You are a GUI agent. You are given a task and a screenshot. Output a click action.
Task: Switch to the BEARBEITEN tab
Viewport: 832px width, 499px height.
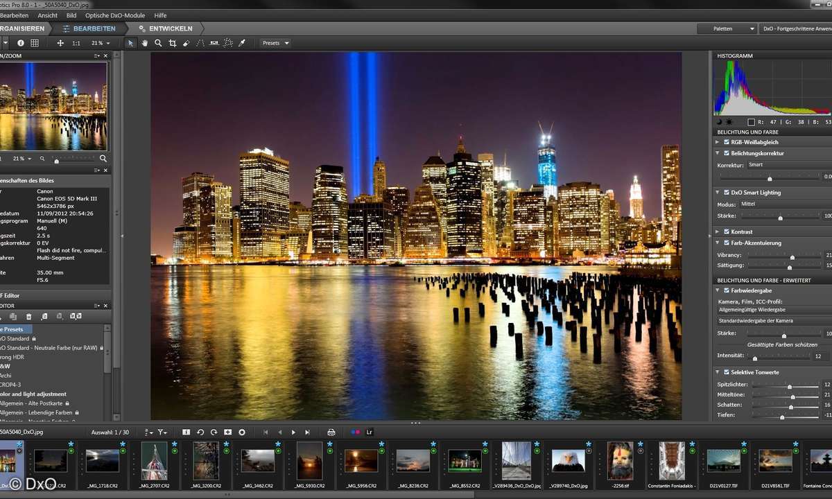[x=89, y=28]
